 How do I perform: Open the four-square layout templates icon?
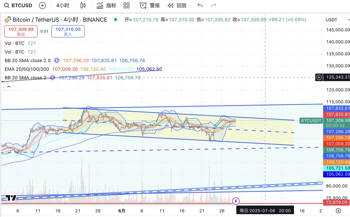(x=126, y=5)
